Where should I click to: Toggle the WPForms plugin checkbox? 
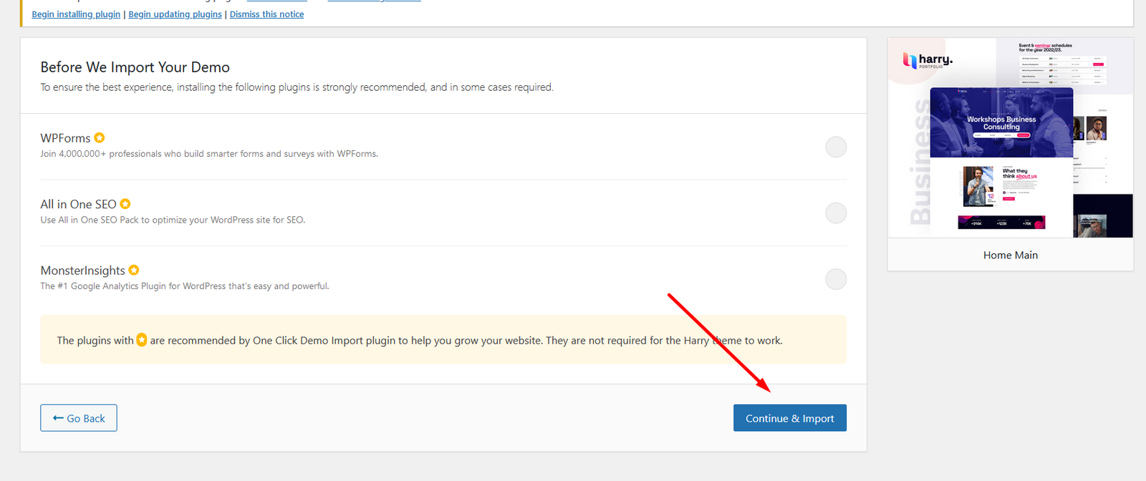pyautogui.click(x=836, y=147)
